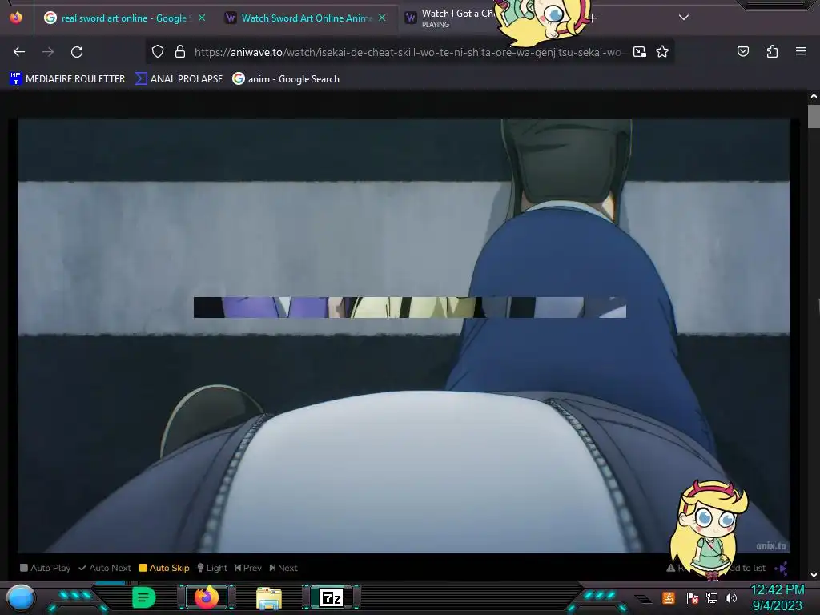The image size is (820, 615).
Task: Open a new tab with plus button
Action: pos(592,18)
